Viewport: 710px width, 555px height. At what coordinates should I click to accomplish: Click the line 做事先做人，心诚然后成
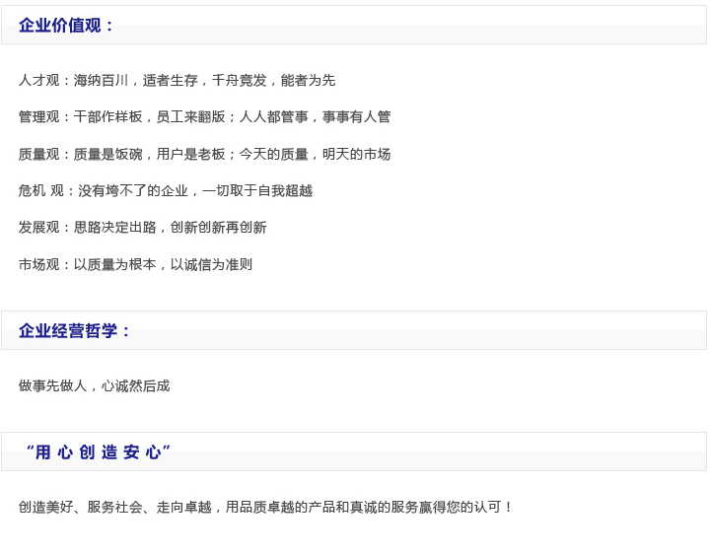[94, 385]
